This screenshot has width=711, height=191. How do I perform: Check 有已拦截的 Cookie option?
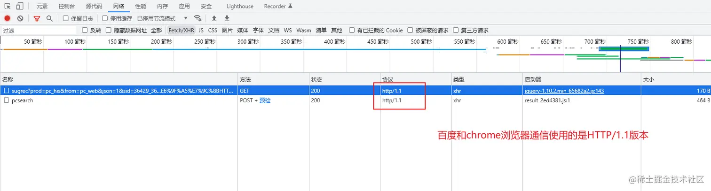[352, 30]
